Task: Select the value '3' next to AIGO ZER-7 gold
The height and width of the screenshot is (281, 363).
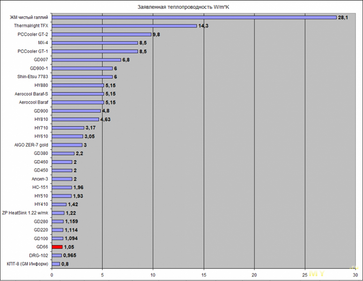Action: click(x=85, y=145)
